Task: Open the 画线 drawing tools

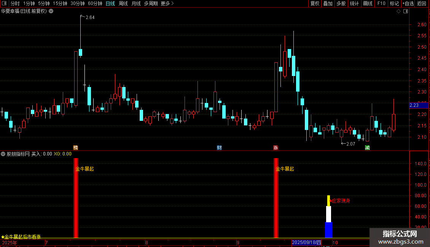Action: [x=368, y=3]
